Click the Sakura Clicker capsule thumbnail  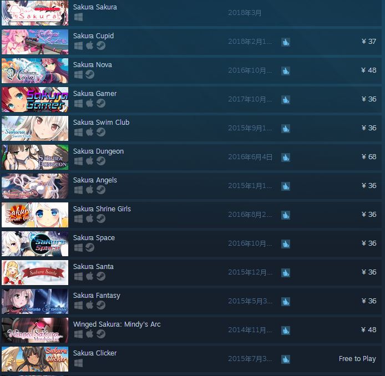[35, 359]
